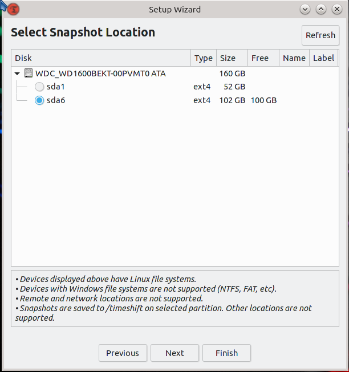This screenshot has height=372, width=349.
Task: Click the note about Linux file systems
Action: [x=106, y=279]
